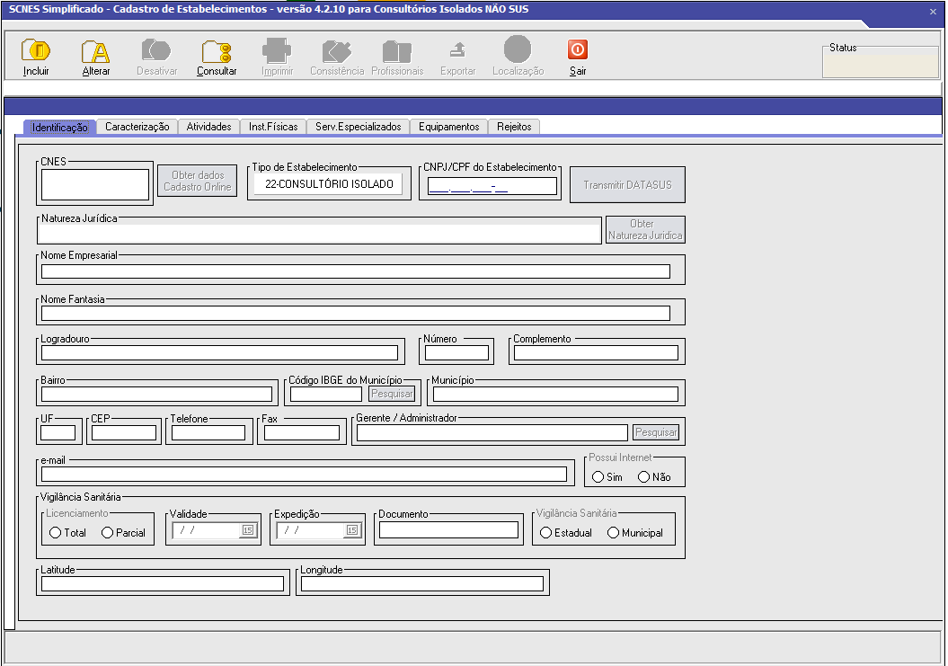Open the Consultar toolbar icon

coord(217,52)
